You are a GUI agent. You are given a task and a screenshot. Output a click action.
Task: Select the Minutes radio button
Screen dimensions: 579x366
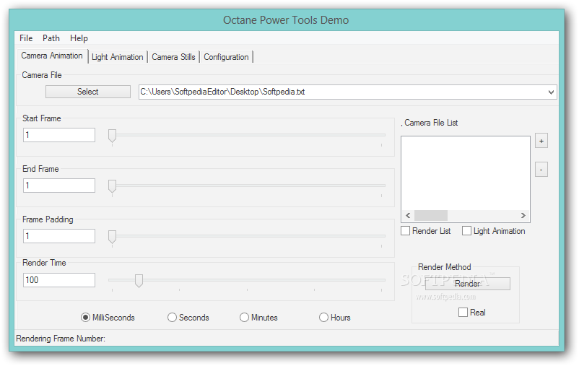click(x=244, y=318)
